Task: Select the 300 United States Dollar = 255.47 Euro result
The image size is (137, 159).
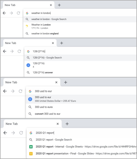Action: [x=81, y=99]
